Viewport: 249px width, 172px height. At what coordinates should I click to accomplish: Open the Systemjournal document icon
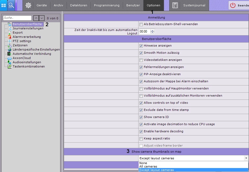[x=175, y=5]
